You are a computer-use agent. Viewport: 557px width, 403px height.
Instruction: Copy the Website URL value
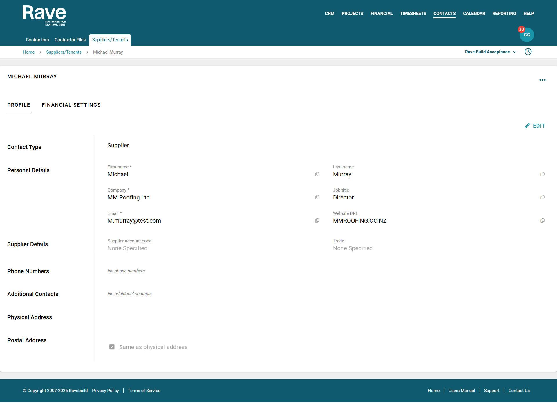[542, 221]
